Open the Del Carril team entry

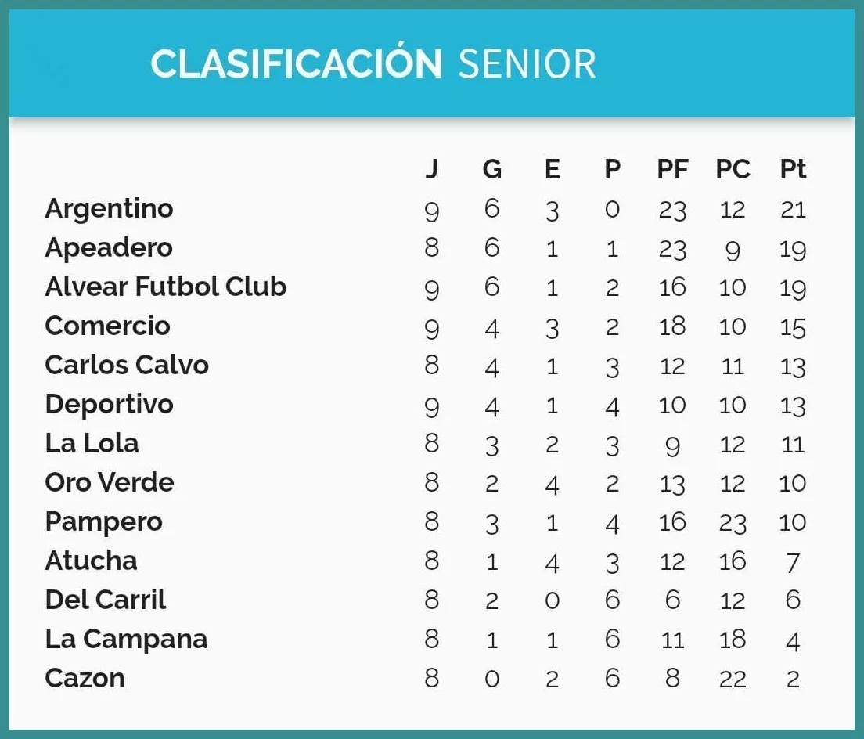pos(106,600)
